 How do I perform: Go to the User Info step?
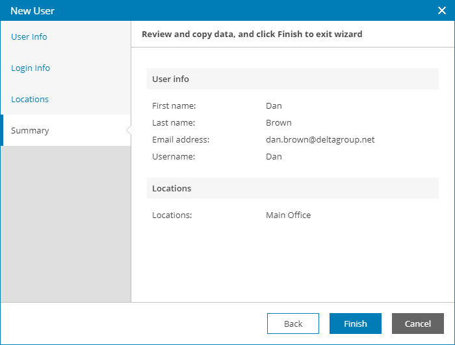(29, 37)
